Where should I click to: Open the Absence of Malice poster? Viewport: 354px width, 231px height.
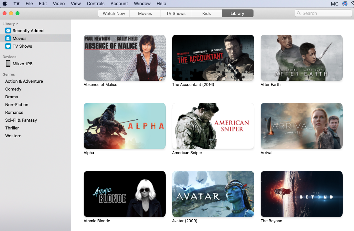coord(124,58)
